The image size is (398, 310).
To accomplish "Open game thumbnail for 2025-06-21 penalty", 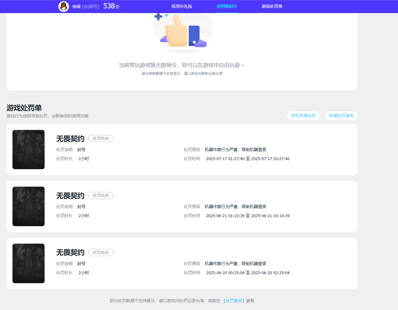I will [x=28, y=206].
